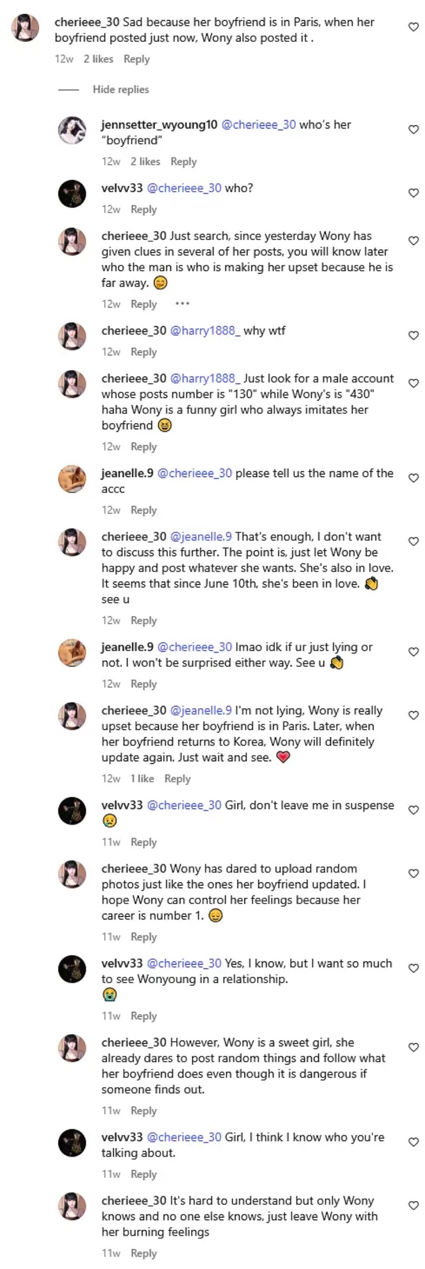Heart jeanelle.9's "please tell us the name" comment
The height and width of the screenshot is (1269, 425).
(x=413, y=478)
